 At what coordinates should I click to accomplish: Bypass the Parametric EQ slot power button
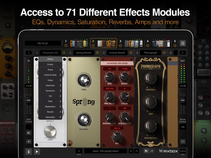(64, 53)
